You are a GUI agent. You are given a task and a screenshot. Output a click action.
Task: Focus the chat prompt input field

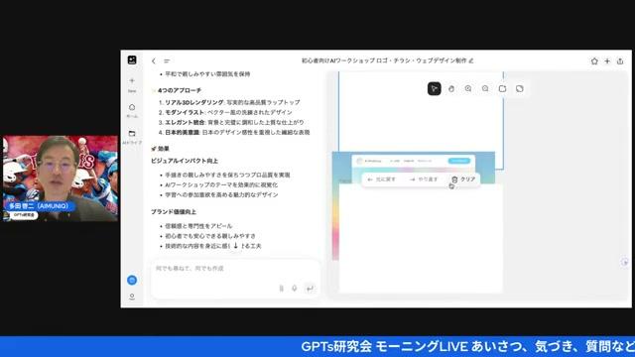tap(235, 269)
